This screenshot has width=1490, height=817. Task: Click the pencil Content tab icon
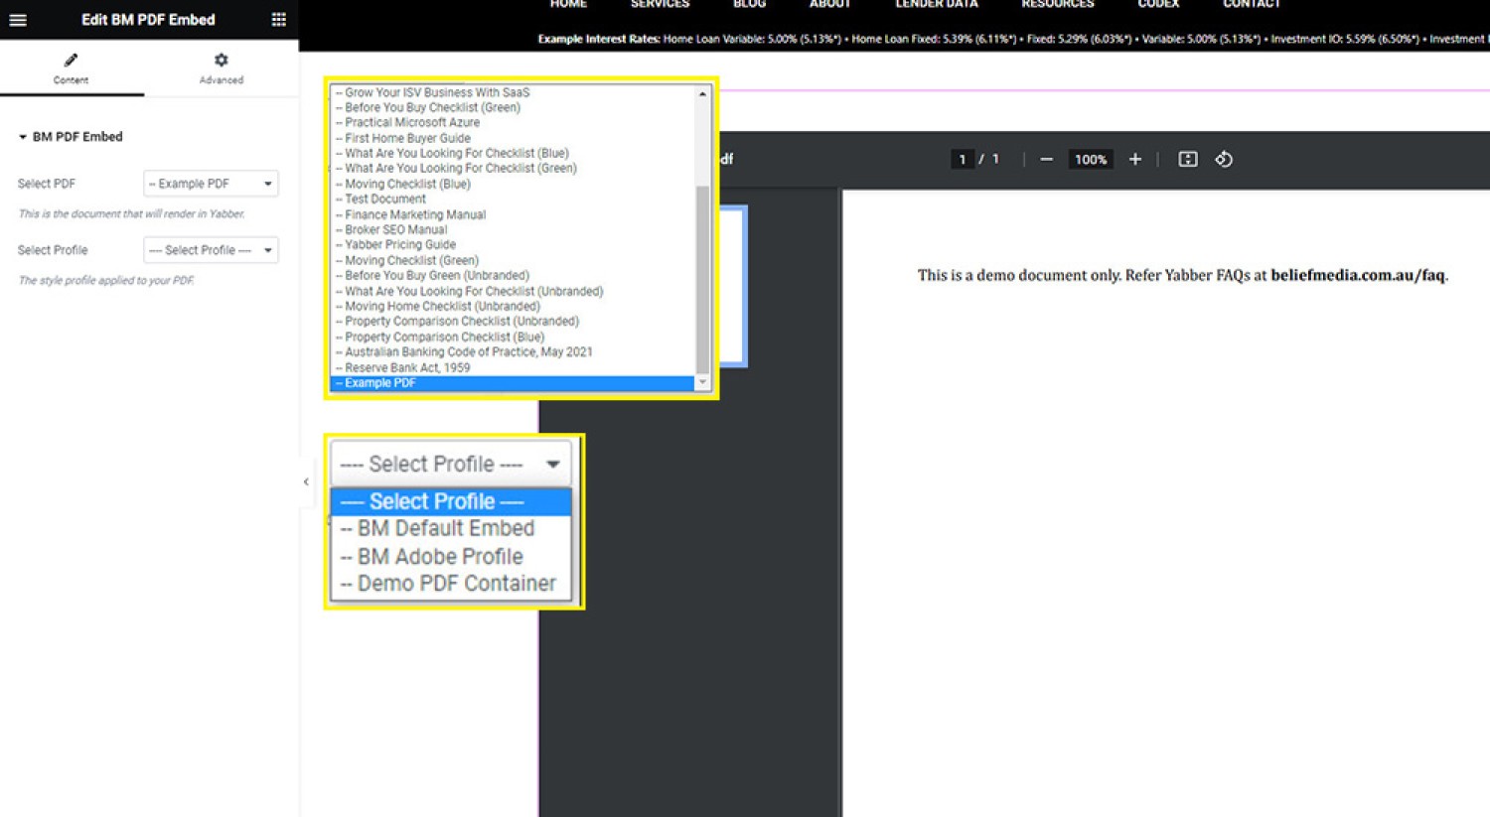pos(71,61)
